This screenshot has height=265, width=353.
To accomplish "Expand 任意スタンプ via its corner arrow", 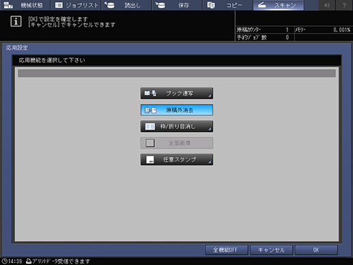I will (210, 163).
